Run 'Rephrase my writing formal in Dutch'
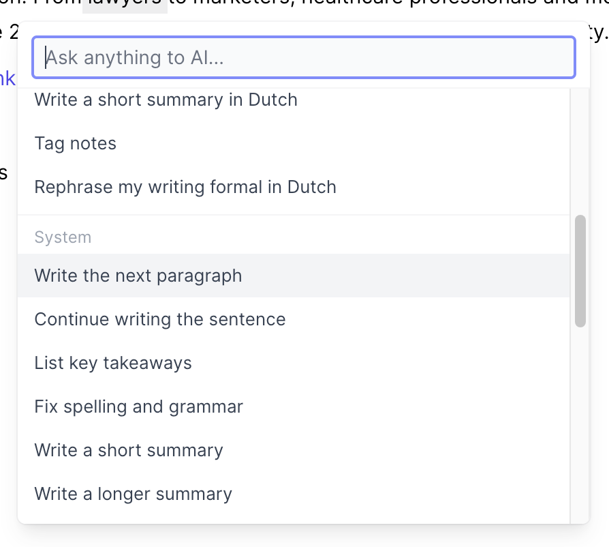The image size is (609, 547). pyautogui.click(x=293, y=187)
